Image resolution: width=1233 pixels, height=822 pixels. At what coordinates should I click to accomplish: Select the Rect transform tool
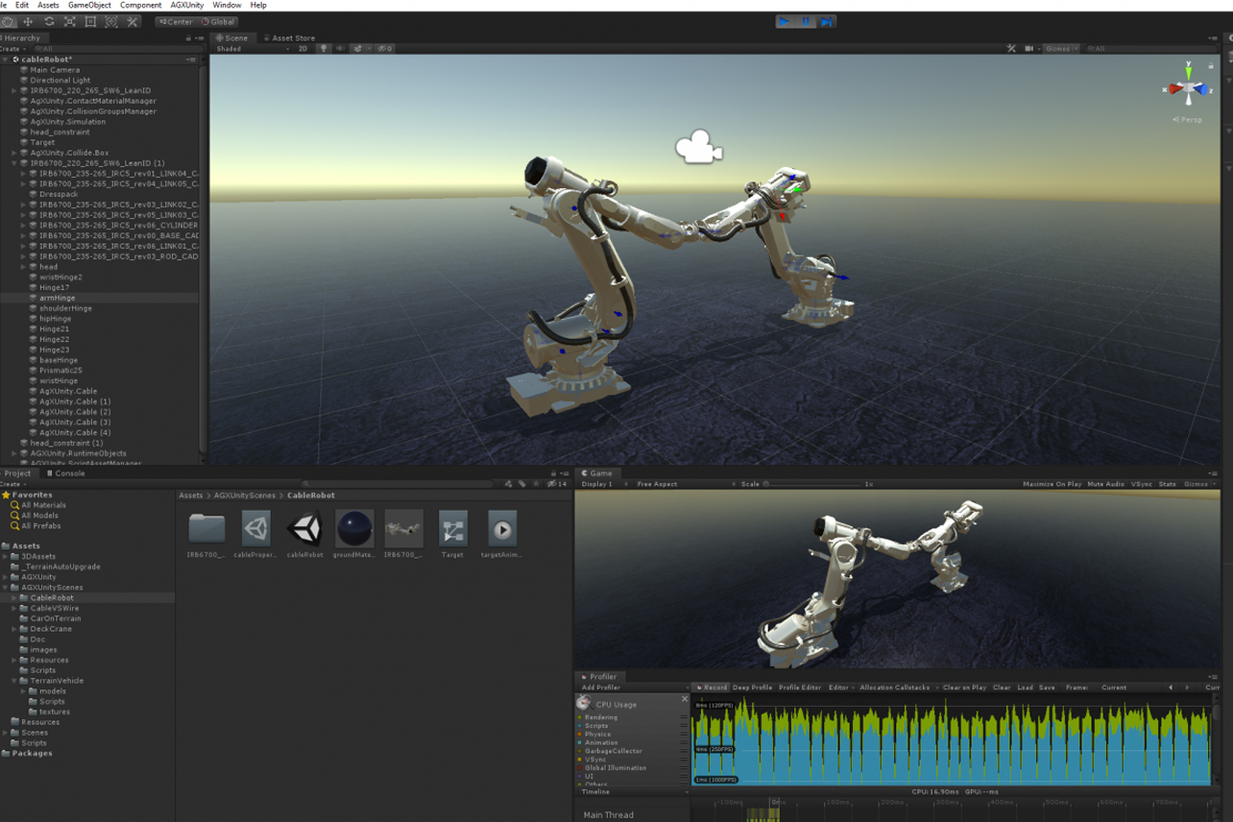point(90,21)
